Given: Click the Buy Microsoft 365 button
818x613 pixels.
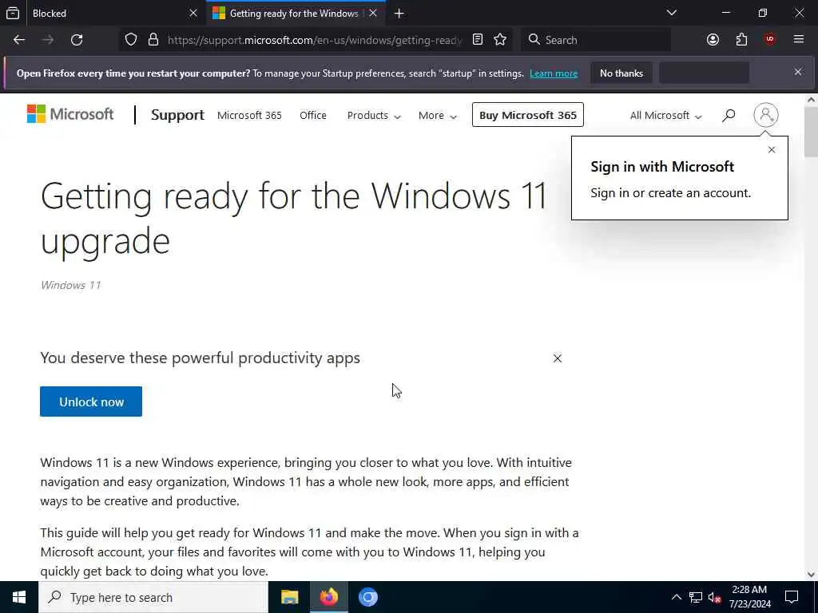Looking at the screenshot, I should click(528, 115).
